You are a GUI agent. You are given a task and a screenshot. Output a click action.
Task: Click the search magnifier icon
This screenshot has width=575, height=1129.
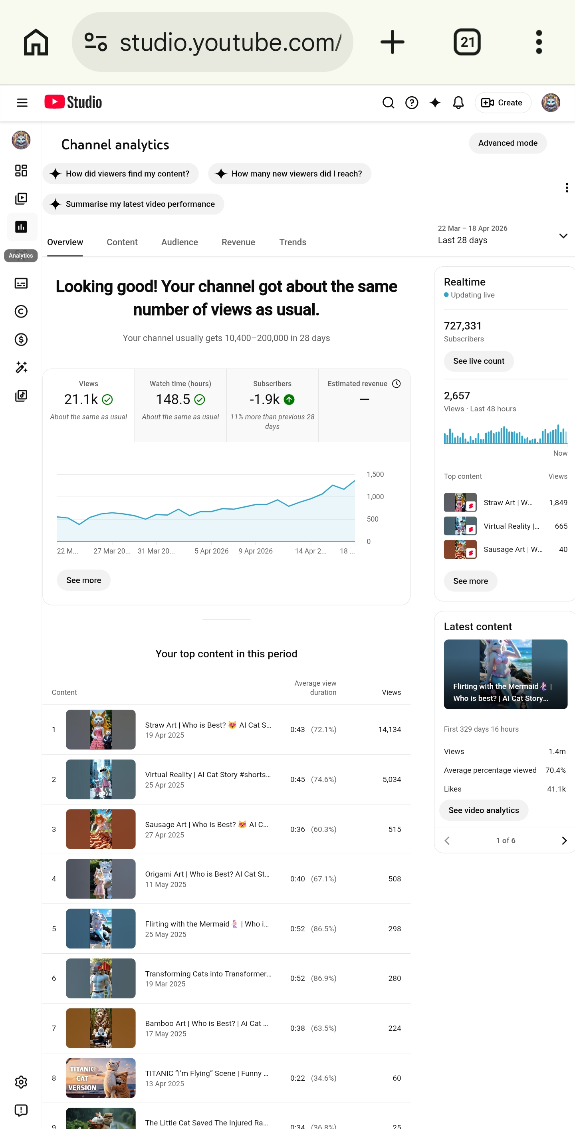pos(388,103)
